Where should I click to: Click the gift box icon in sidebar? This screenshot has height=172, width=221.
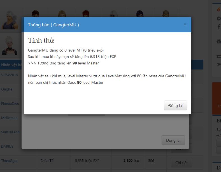pos(219,41)
